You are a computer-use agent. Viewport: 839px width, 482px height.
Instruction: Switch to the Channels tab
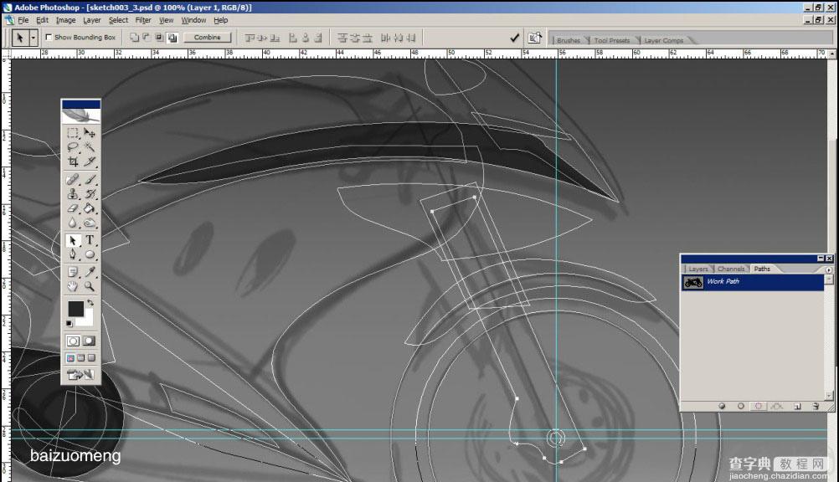(731, 269)
